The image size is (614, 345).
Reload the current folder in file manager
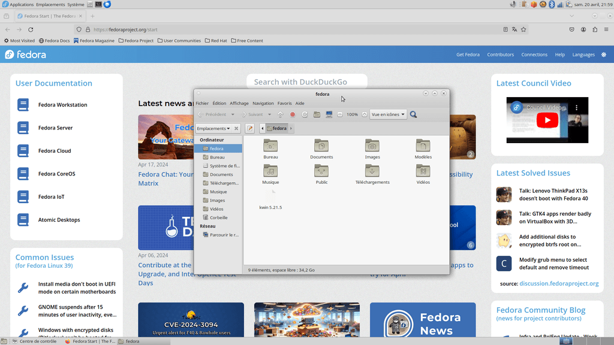305,114
